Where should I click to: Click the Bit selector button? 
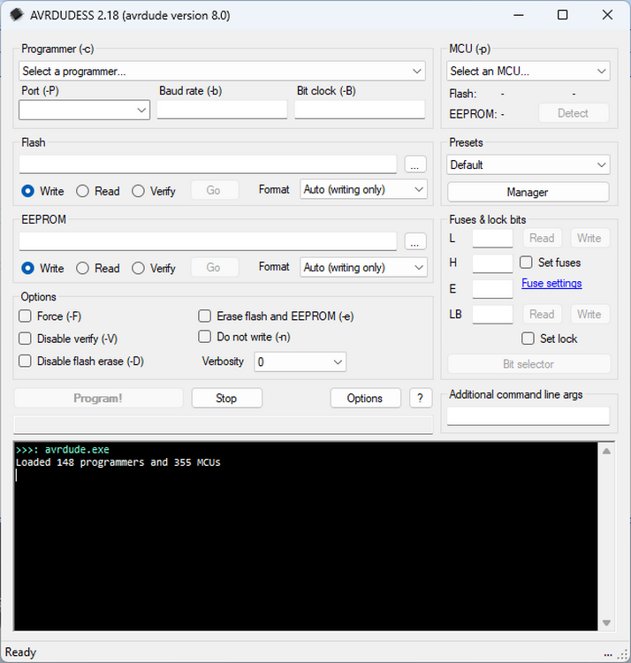528,364
